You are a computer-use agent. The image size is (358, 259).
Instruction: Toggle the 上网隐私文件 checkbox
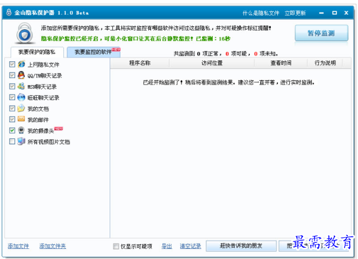[x=12, y=64]
